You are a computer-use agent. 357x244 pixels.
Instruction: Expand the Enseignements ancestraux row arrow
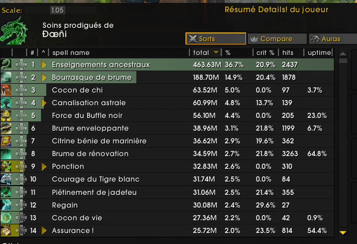click(44, 65)
